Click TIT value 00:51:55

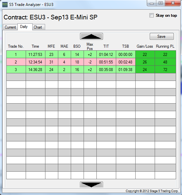[x=106, y=62]
